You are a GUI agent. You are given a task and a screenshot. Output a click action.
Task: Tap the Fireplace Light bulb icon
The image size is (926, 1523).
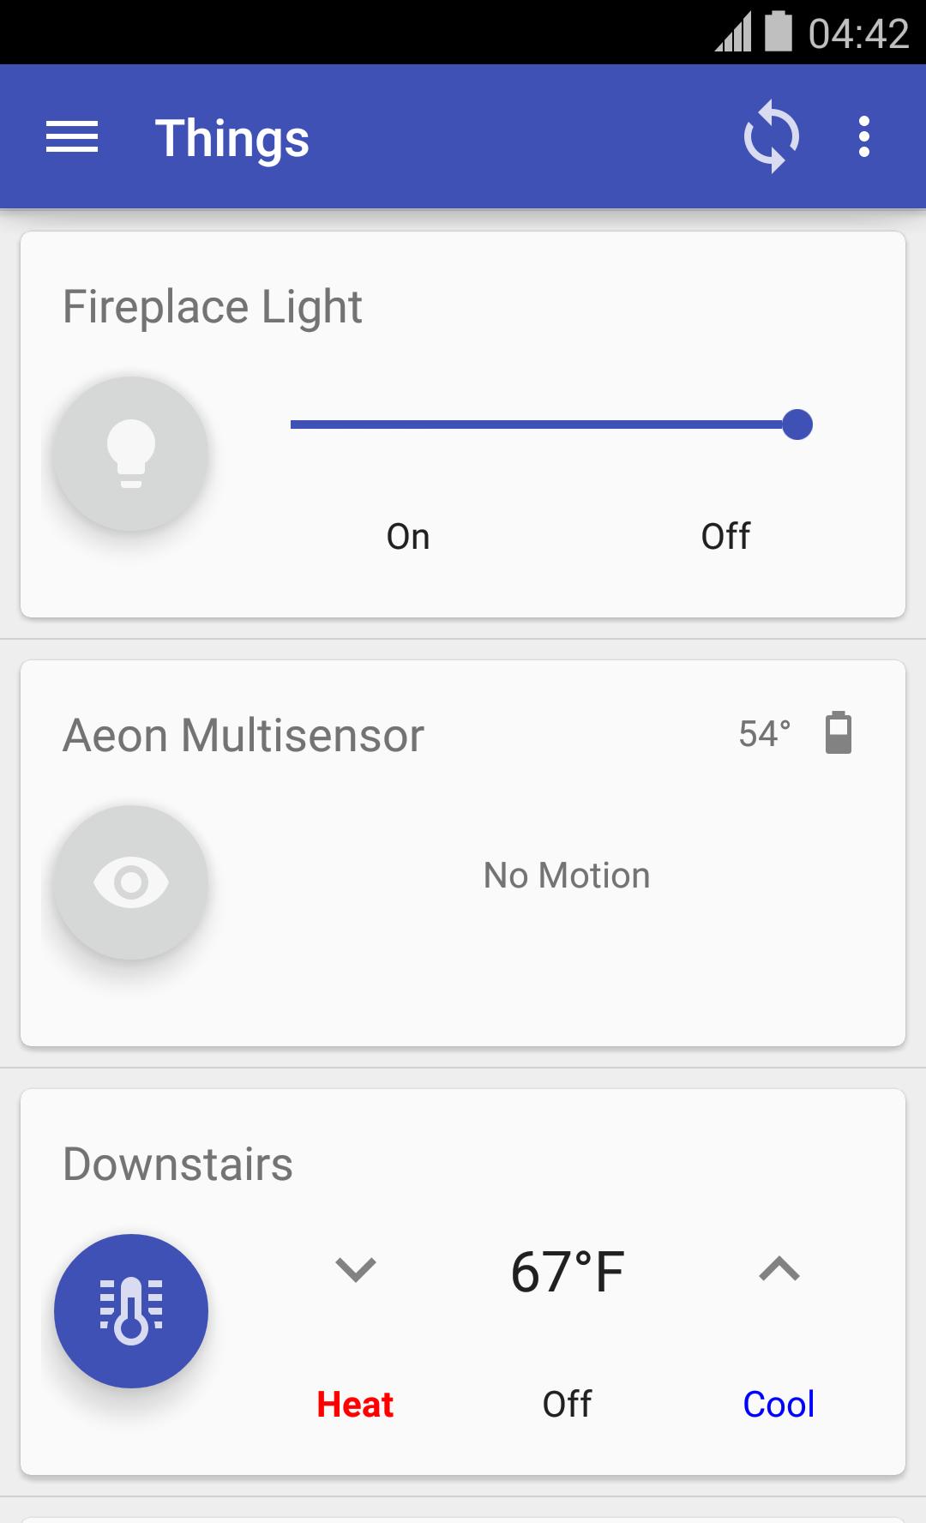[131, 454]
